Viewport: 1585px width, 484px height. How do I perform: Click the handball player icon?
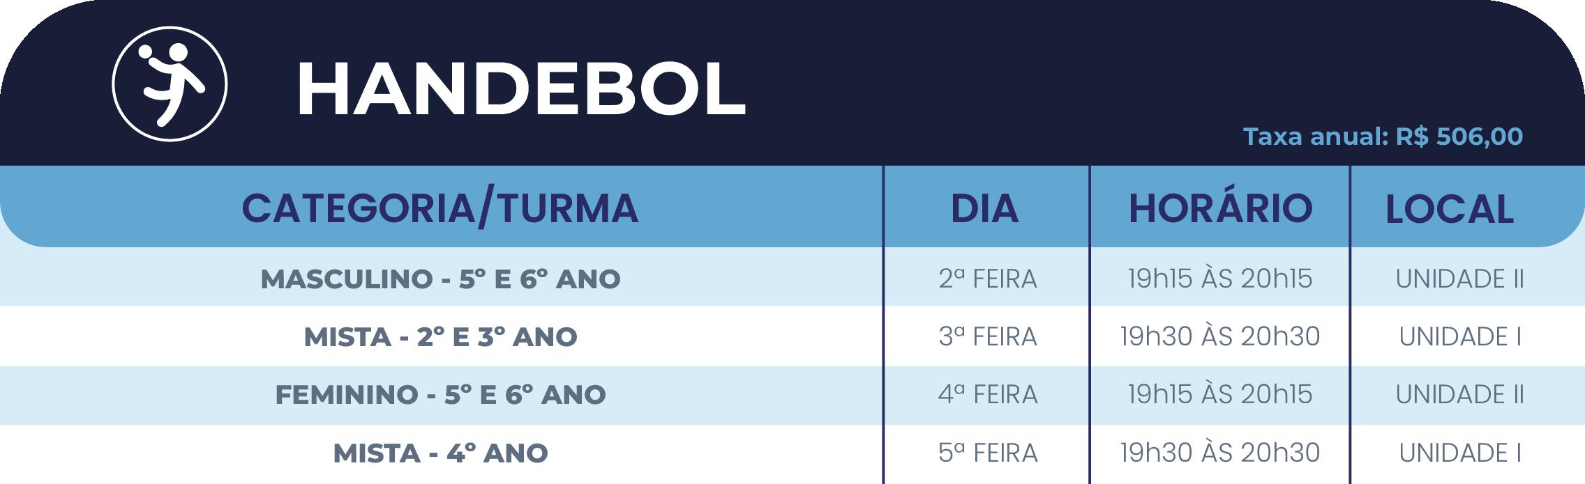coord(170,84)
